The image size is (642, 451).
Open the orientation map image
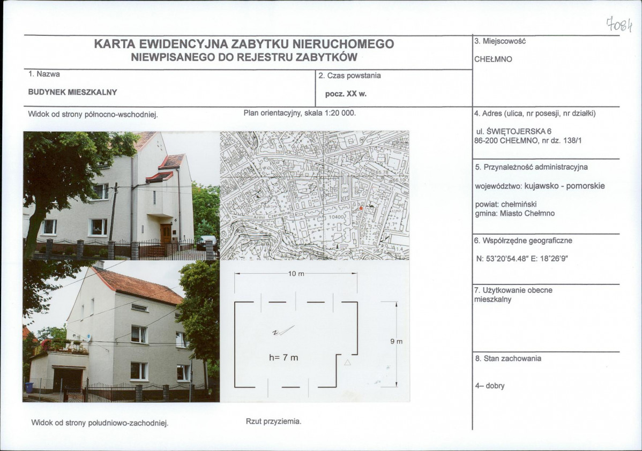pyautogui.click(x=315, y=195)
